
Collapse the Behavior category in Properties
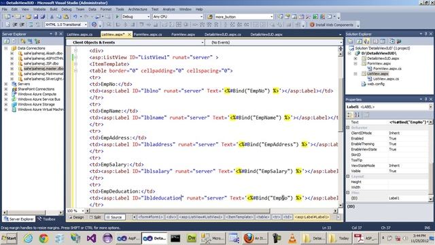tap(348, 128)
